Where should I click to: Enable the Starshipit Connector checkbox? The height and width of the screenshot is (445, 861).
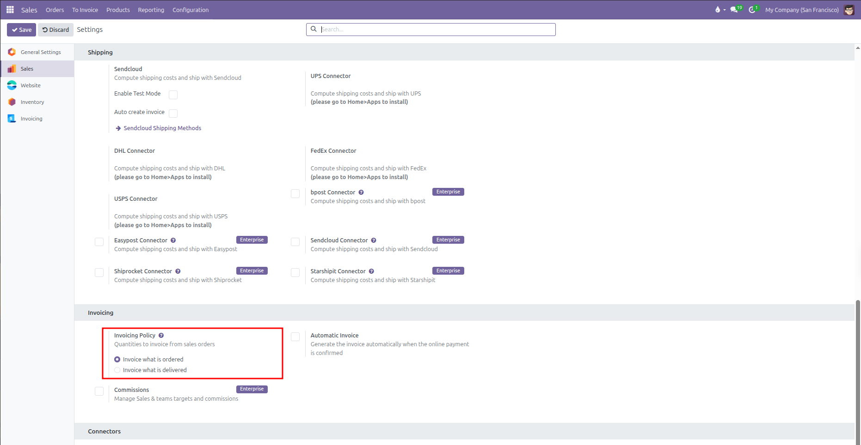[x=295, y=273]
